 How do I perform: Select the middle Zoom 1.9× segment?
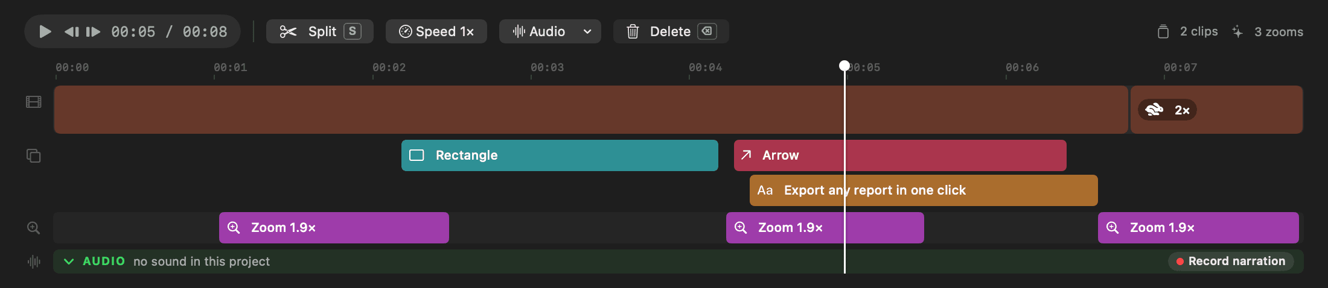tap(825, 228)
